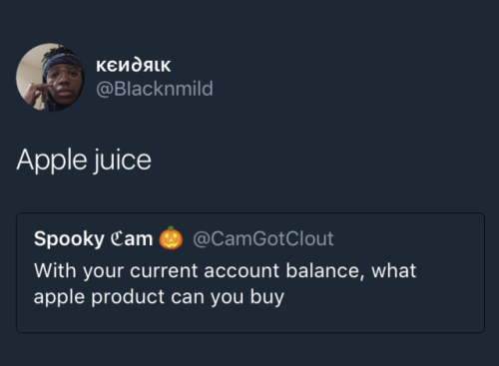Click the line 'apple product can you buy'

coord(159,297)
